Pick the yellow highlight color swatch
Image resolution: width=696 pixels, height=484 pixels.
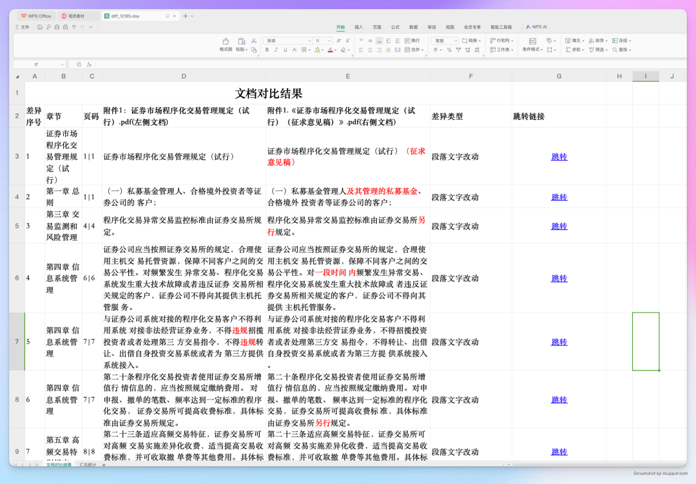[318, 50]
